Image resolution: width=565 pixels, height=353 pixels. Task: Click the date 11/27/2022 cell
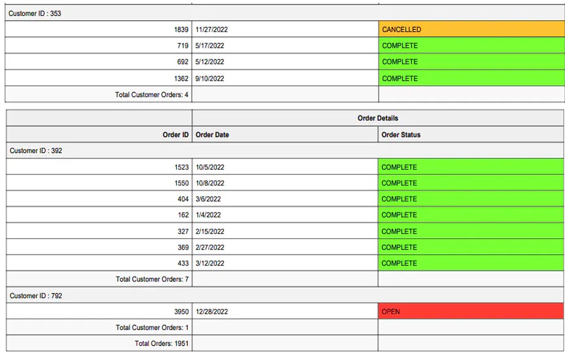214,29
